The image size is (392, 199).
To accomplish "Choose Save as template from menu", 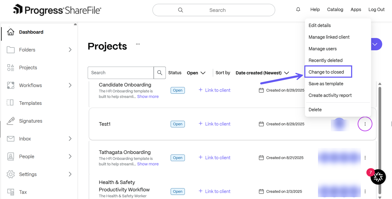I will tap(326, 84).
